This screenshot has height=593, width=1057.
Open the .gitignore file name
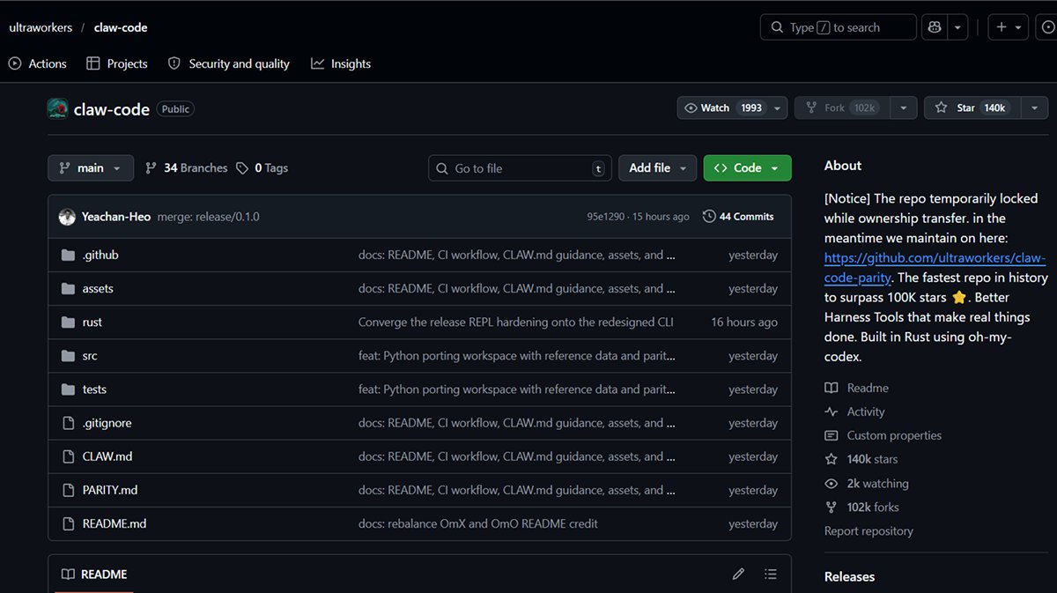pyautogui.click(x=107, y=423)
